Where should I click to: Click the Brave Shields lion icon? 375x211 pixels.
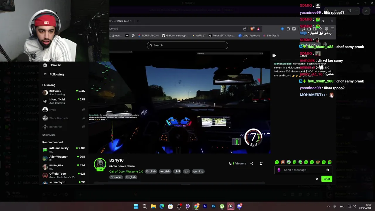point(252,29)
